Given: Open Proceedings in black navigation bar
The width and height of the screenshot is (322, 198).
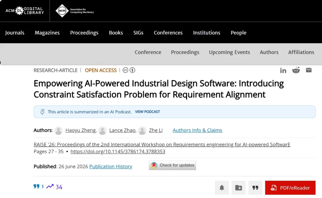Looking at the screenshot, I should (x=84, y=33).
